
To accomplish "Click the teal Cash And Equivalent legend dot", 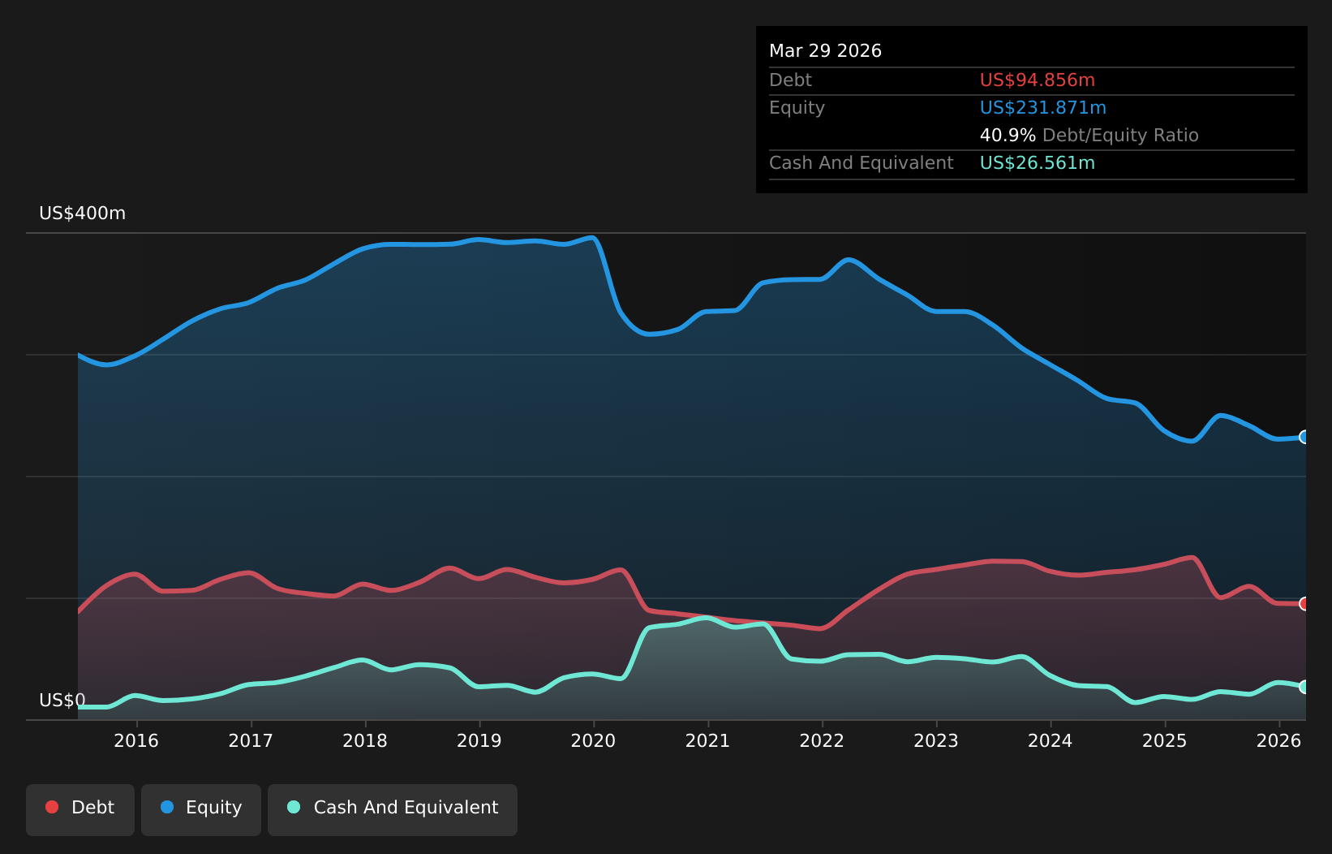I will (x=294, y=807).
